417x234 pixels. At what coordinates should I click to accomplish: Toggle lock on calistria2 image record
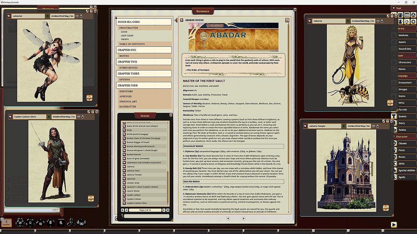82,16
